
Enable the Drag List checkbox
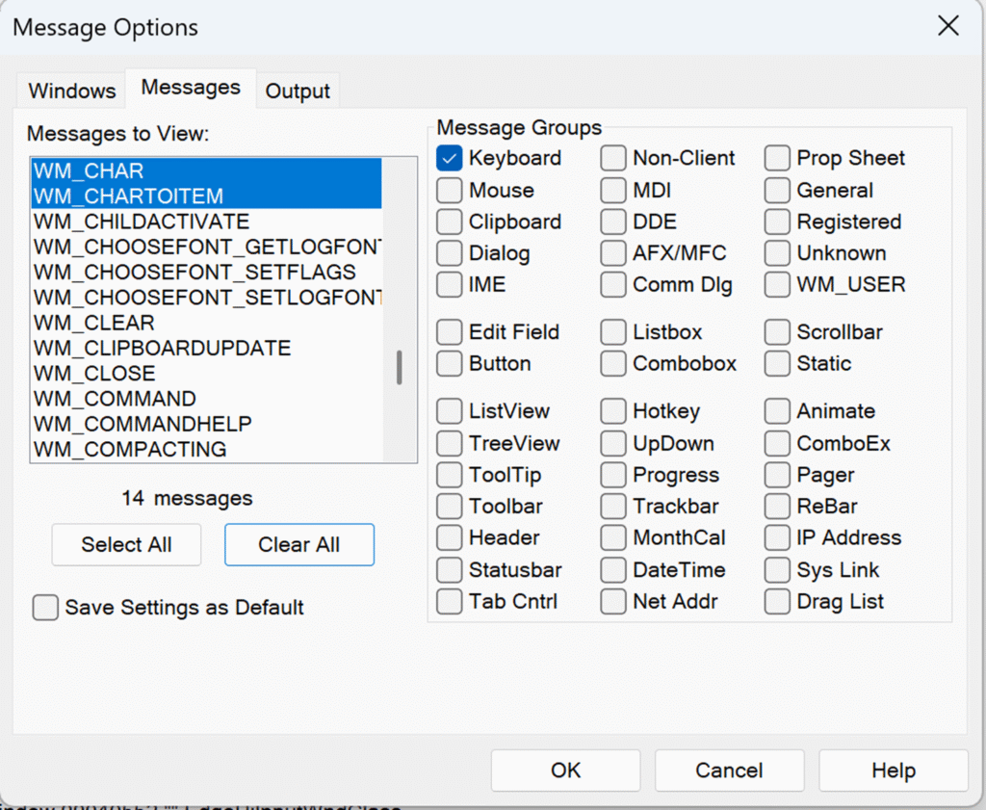point(777,602)
